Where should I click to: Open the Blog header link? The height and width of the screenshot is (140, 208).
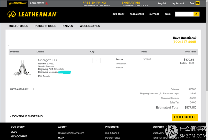point(167,14)
